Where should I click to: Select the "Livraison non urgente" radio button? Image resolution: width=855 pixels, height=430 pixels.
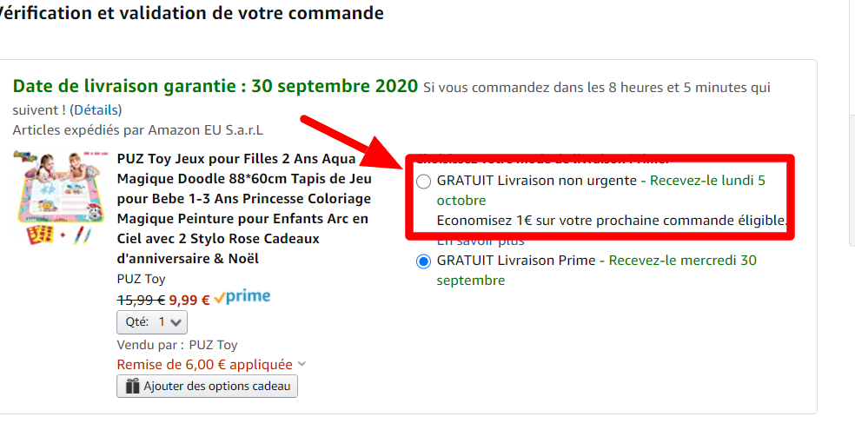[x=423, y=182]
